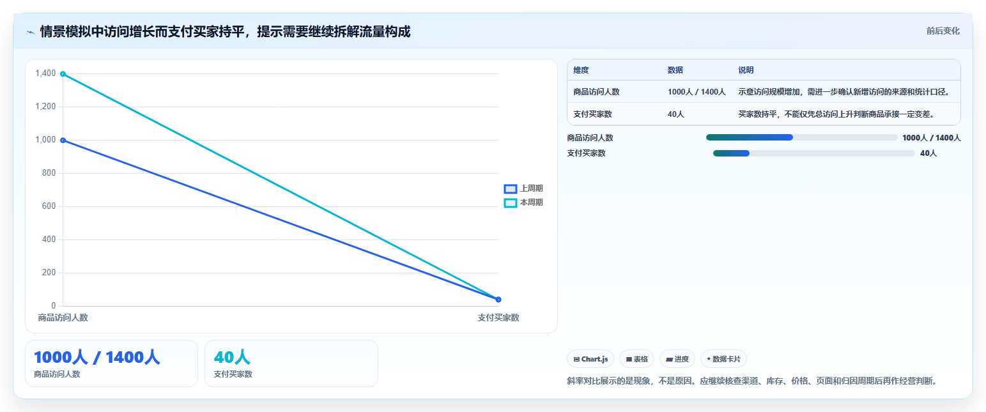Click the table cell reading 40人
The image size is (986, 412).
point(676,114)
